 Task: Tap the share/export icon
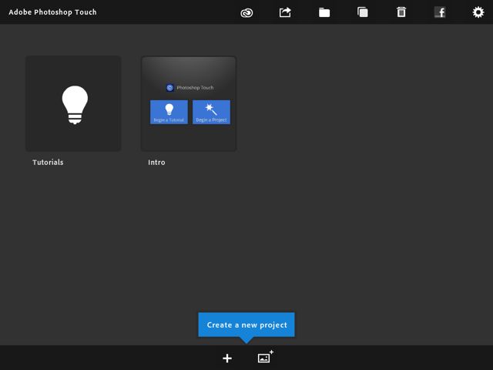[285, 12]
